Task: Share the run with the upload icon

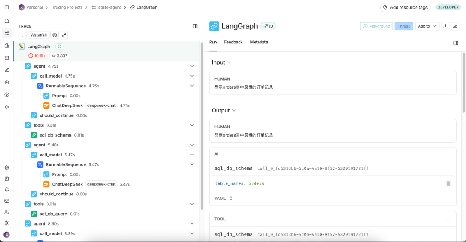Action: 445,26
